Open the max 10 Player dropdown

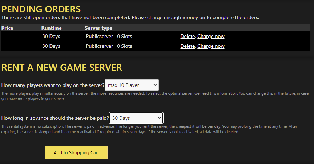click(x=132, y=85)
